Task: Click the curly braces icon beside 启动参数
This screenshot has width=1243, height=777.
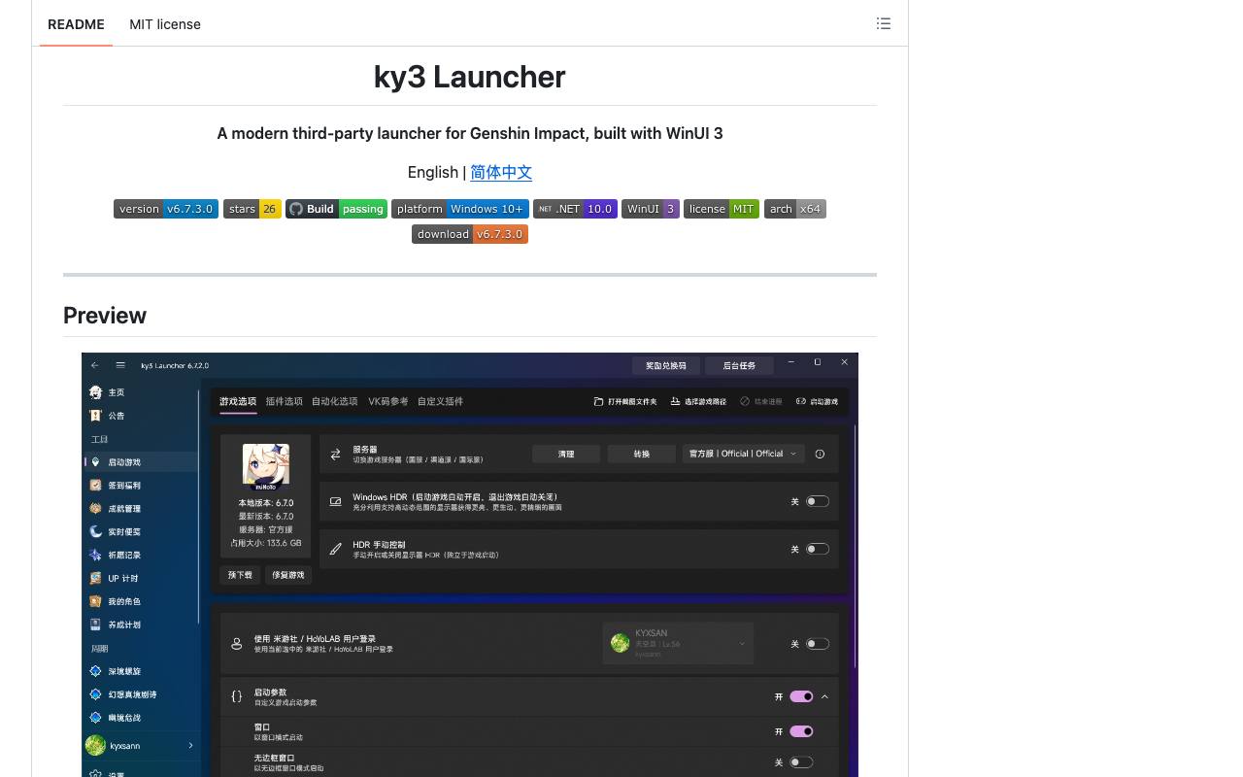Action: [x=236, y=696]
